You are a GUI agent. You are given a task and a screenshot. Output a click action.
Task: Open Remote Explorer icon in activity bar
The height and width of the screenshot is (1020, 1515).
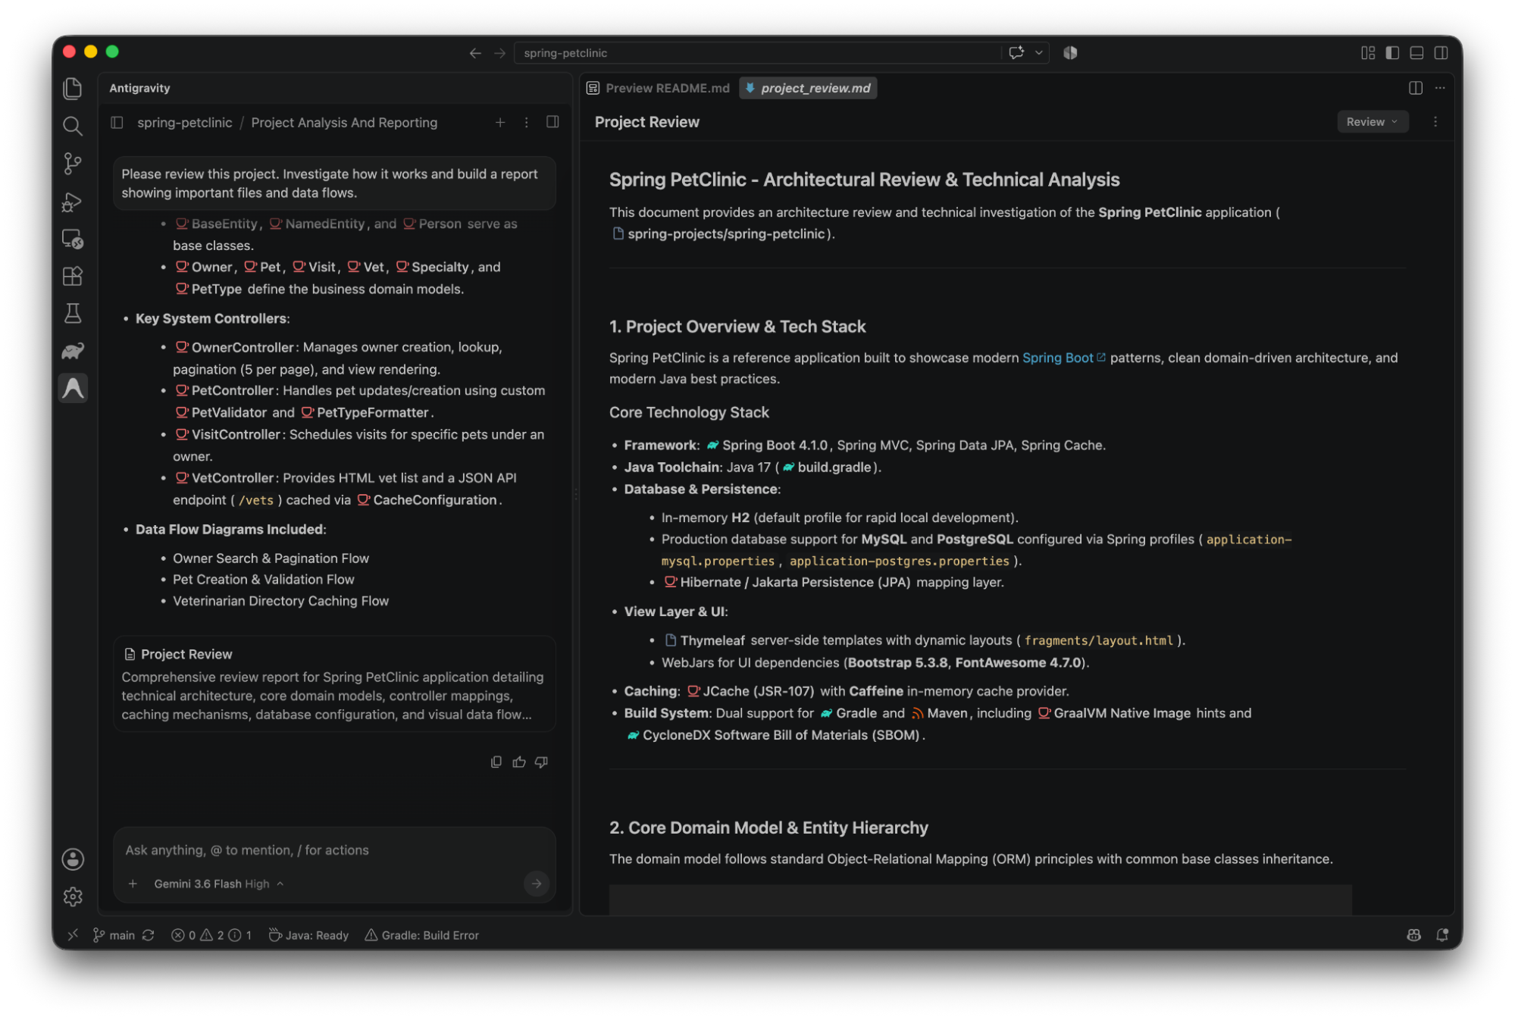tap(73, 239)
